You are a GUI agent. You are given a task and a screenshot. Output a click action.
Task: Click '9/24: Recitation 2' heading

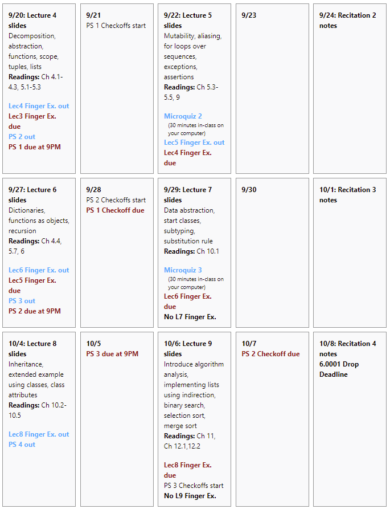[x=347, y=15]
